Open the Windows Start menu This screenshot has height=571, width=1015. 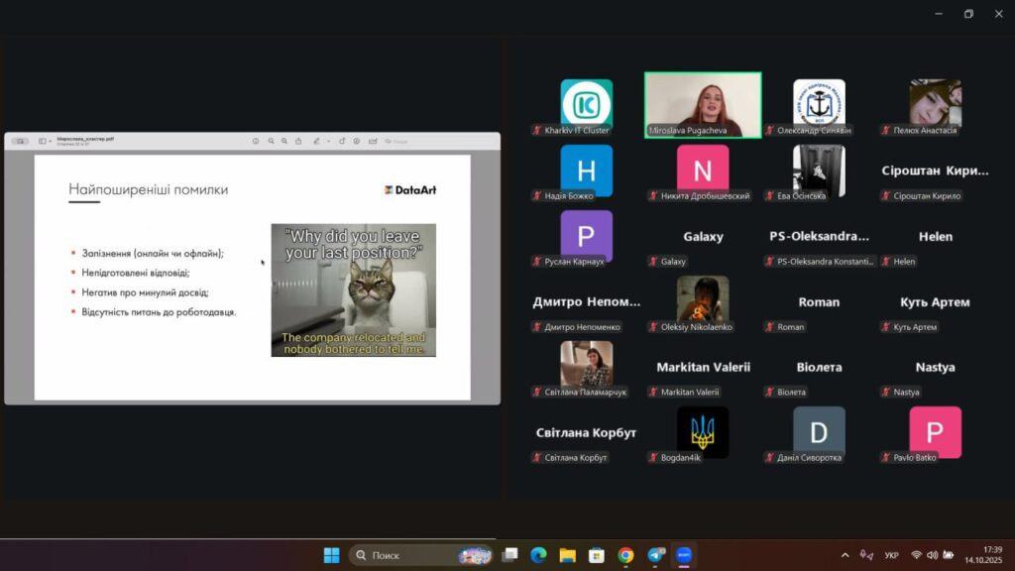click(331, 555)
